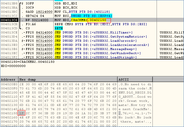
Task: Select the highlighted 1F byte in hex dump
Action: pos(21,113)
